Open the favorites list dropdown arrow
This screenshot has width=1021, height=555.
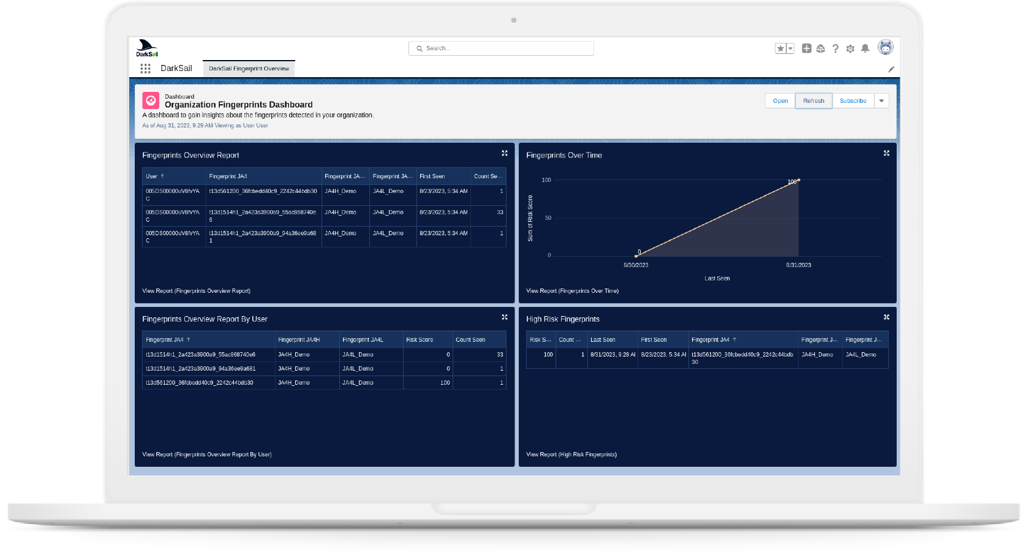coord(790,48)
